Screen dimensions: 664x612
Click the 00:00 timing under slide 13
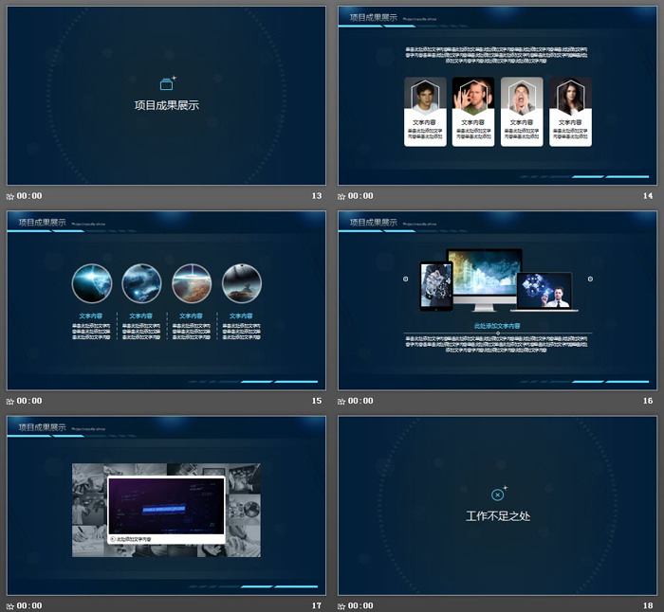click(x=29, y=196)
